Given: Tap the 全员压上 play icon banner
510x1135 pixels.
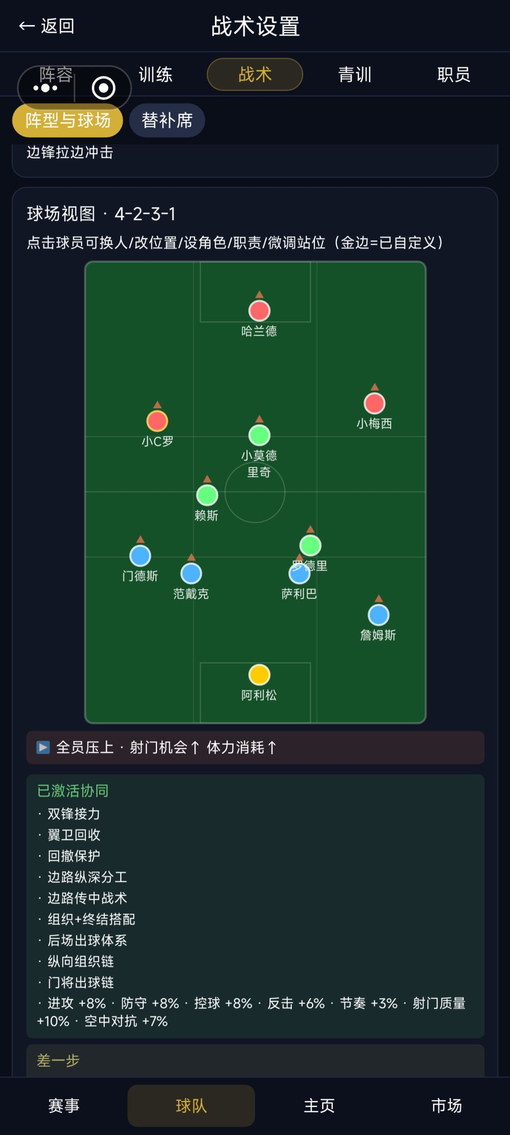Looking at the screenshot, I should point(255,748).
